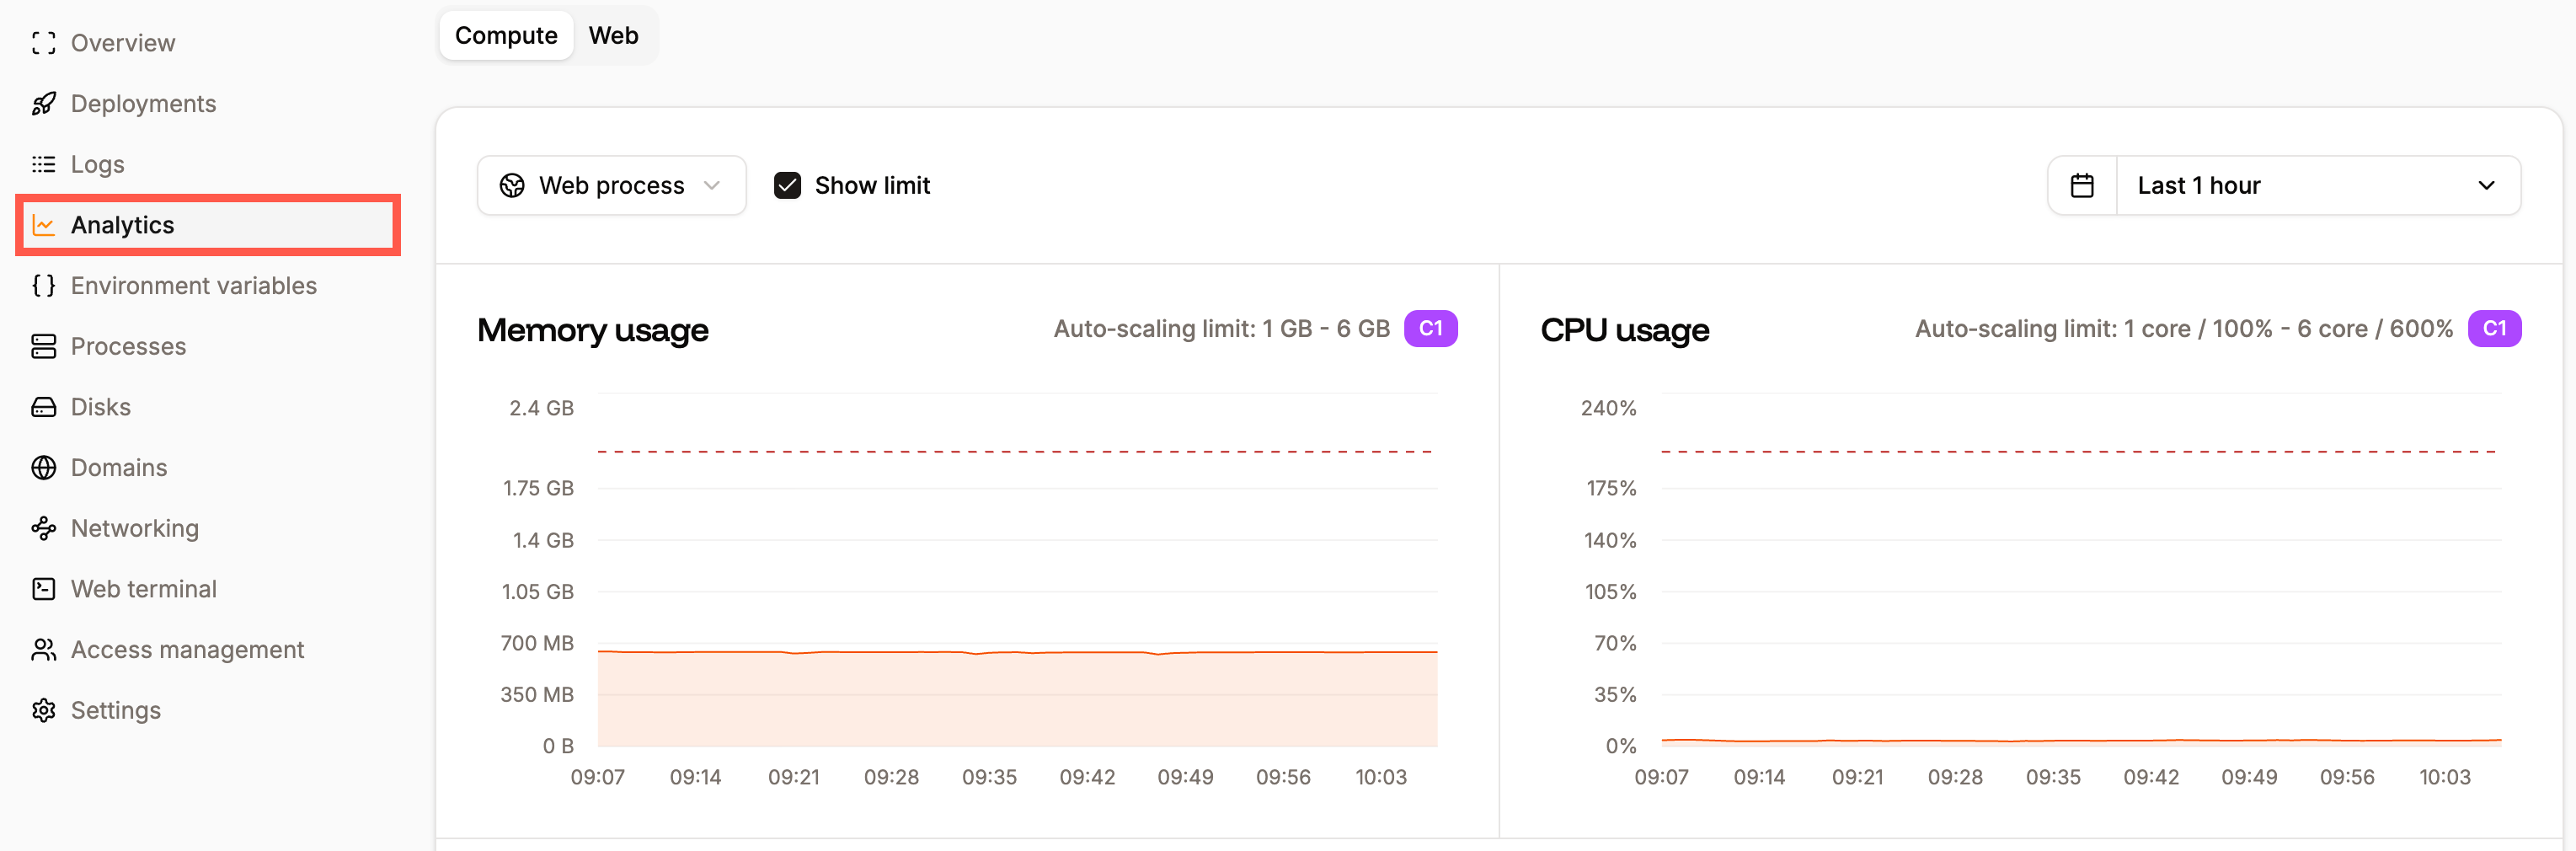
Task: Open the calendar date picker icon
Action: [x=2082, y=185]
